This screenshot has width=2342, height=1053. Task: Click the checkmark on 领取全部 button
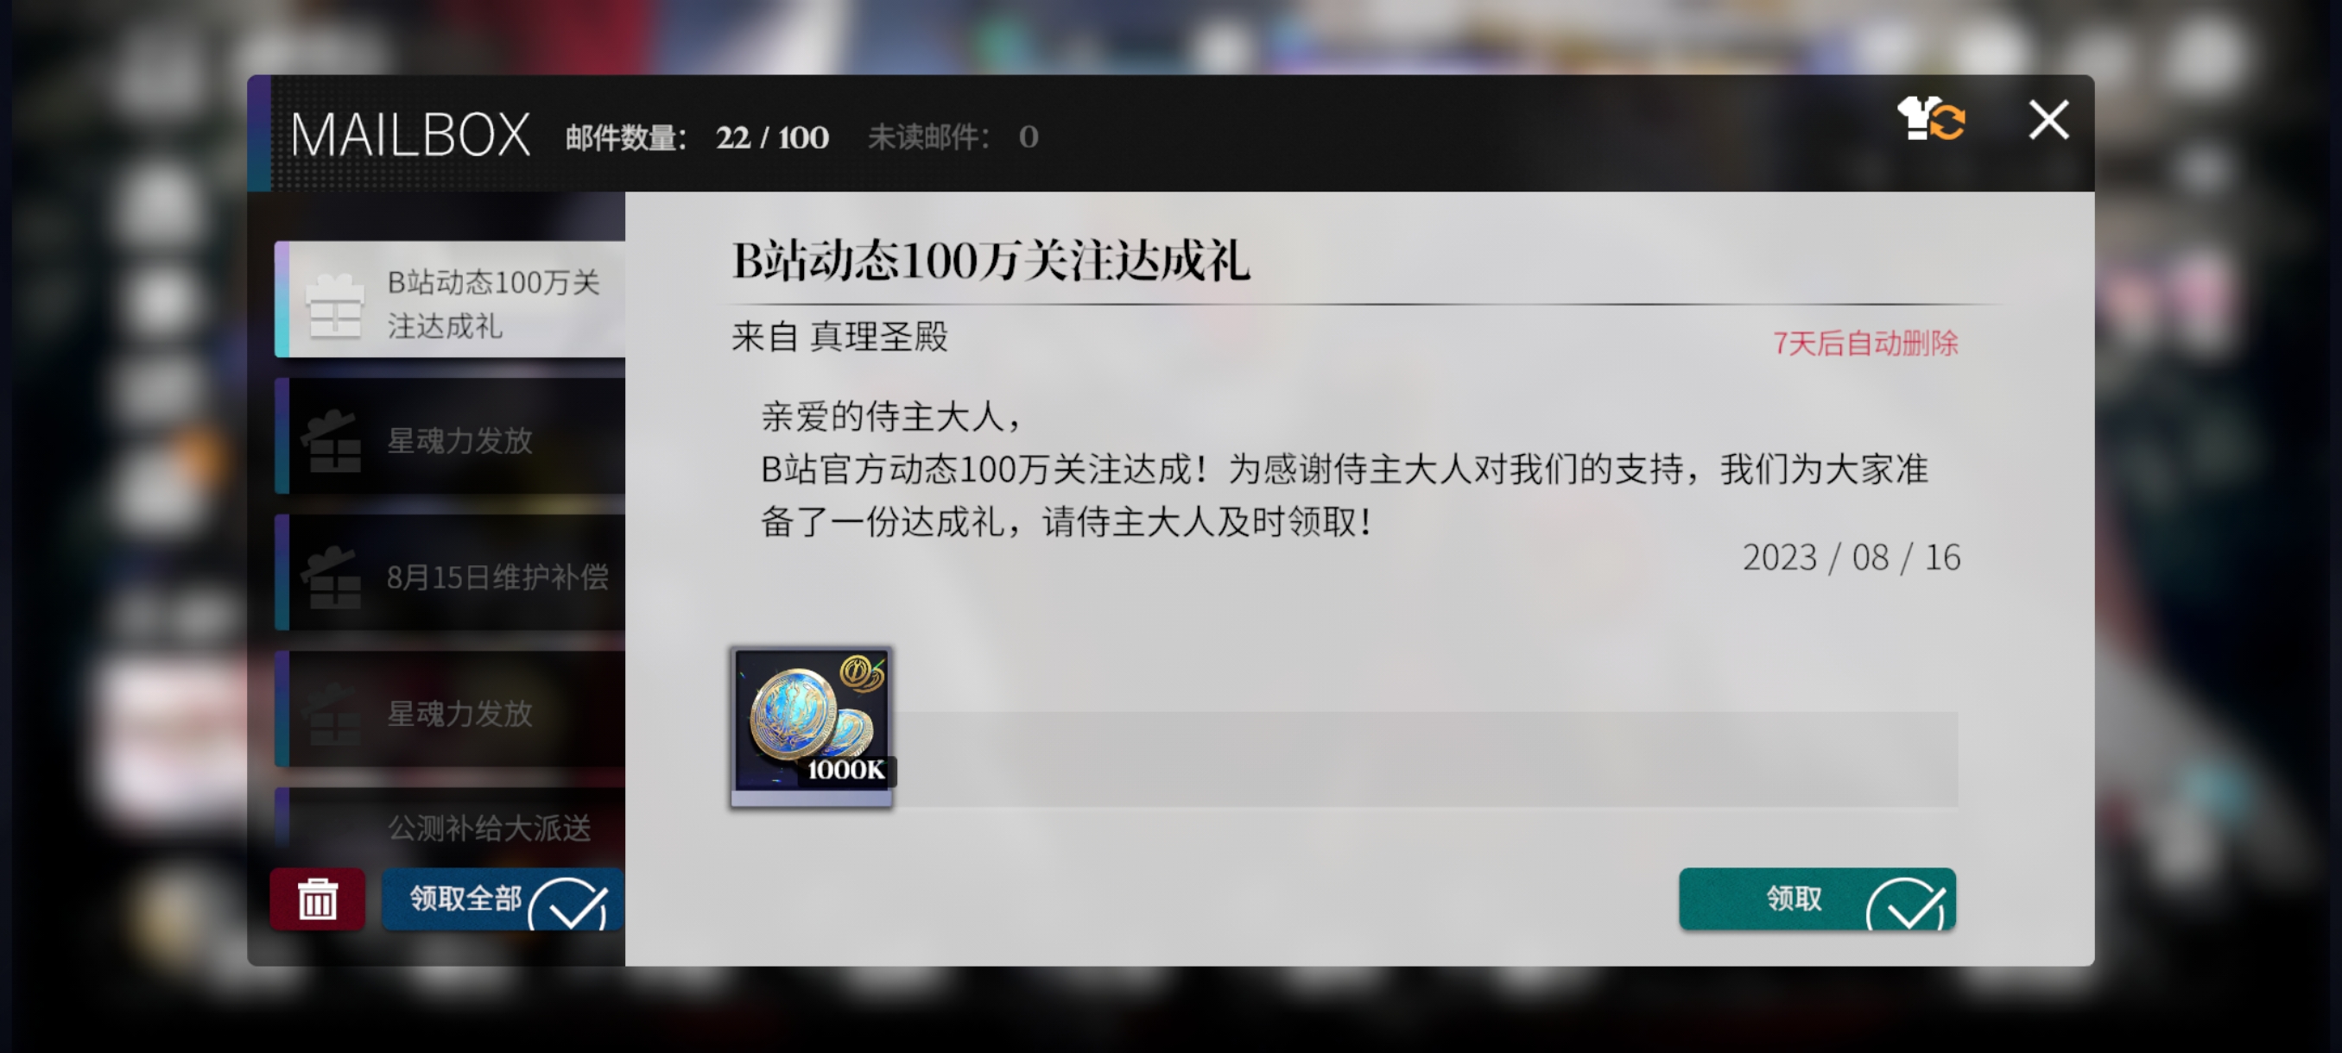569,904
